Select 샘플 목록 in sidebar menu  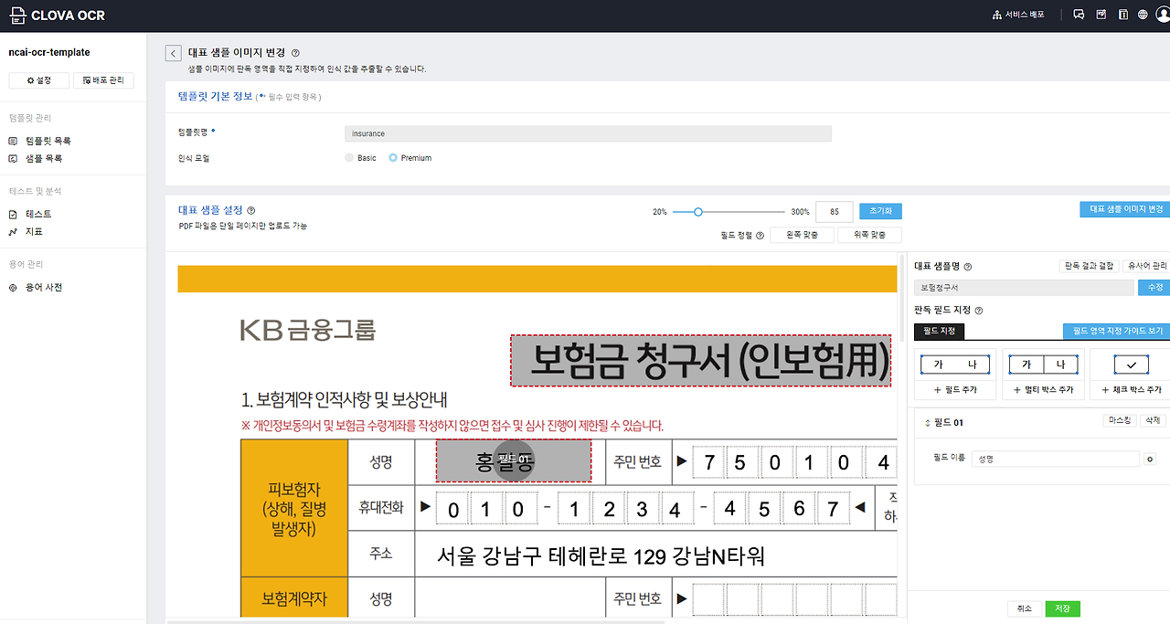coord(44,157)
